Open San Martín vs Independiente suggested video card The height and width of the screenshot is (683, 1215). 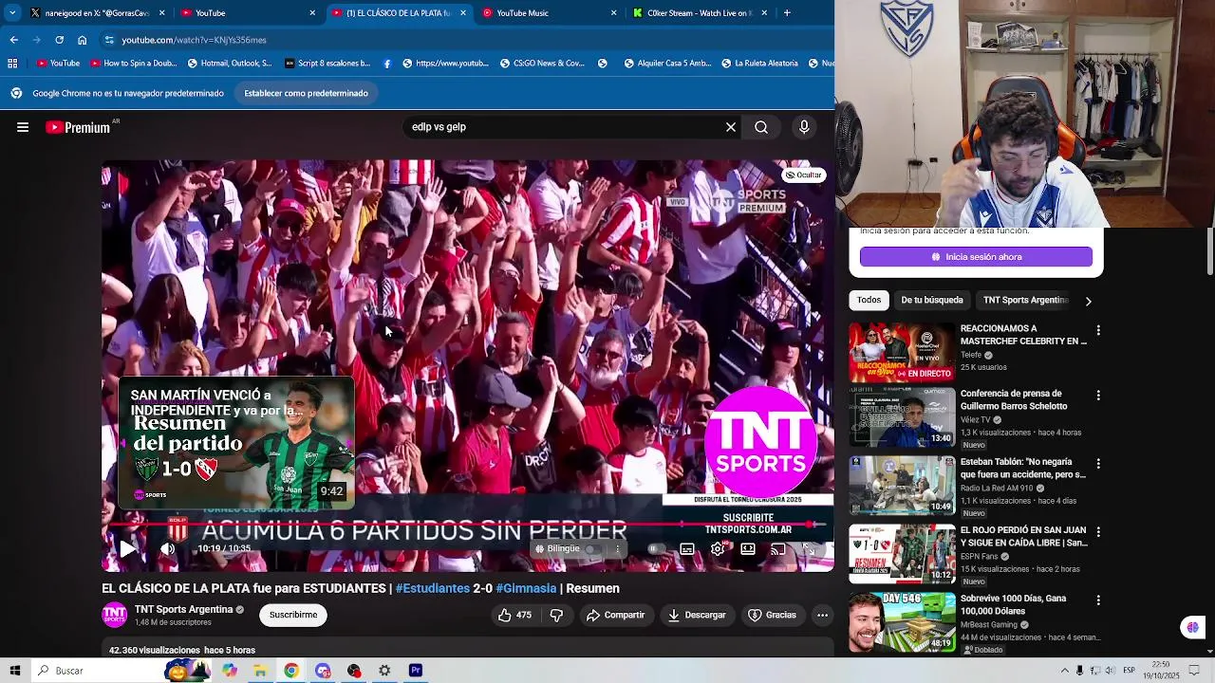click(x=236, y=443)
